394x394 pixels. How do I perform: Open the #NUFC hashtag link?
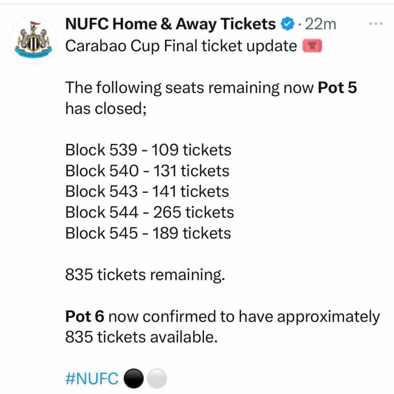(92, 378)
